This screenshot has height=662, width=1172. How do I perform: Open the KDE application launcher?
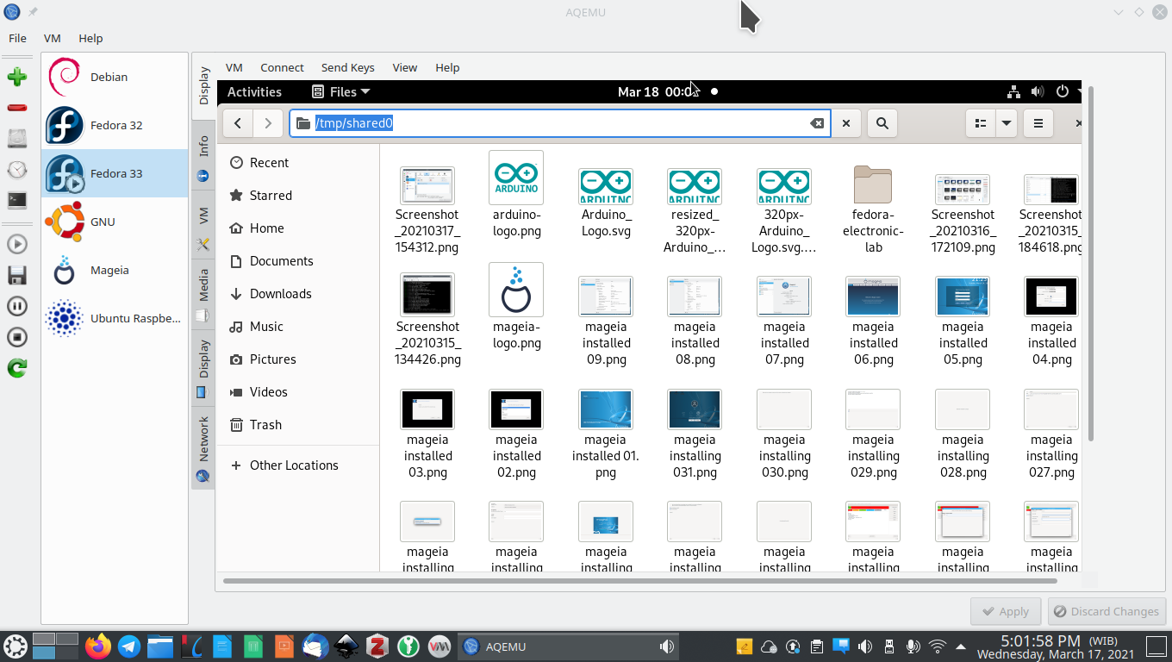(x=16, y=646)
